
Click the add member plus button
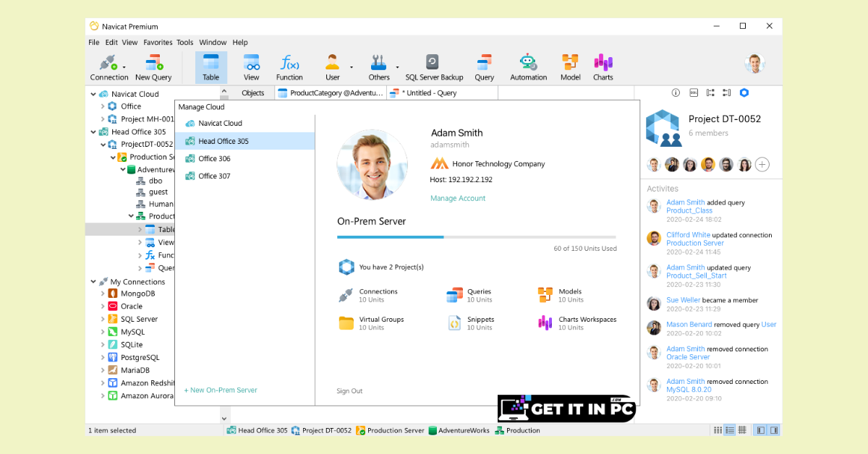pyautogui.click(x=762, y=165)
